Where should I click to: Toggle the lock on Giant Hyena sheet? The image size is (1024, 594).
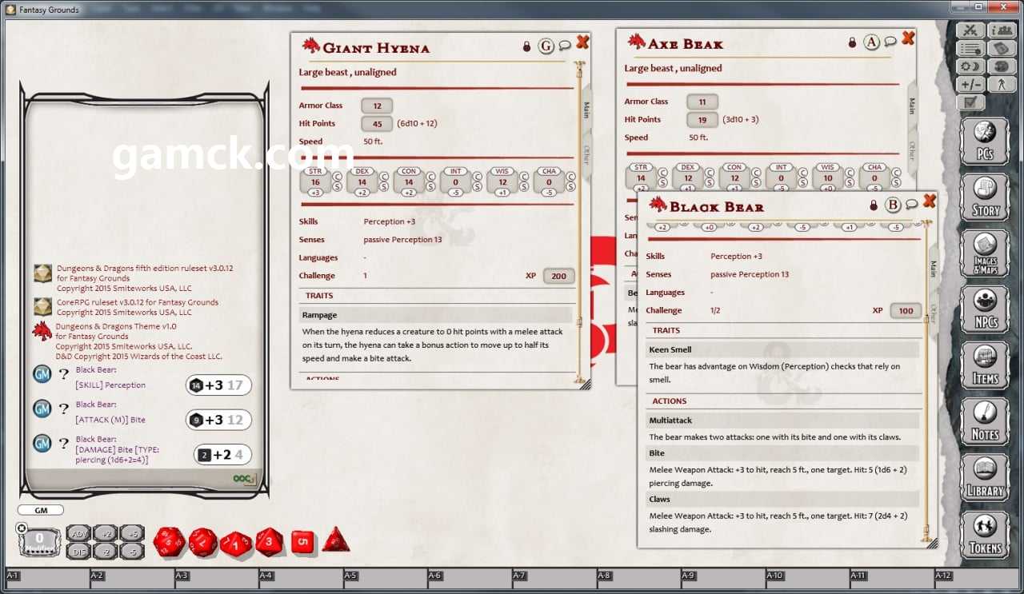tap(526, 46)
